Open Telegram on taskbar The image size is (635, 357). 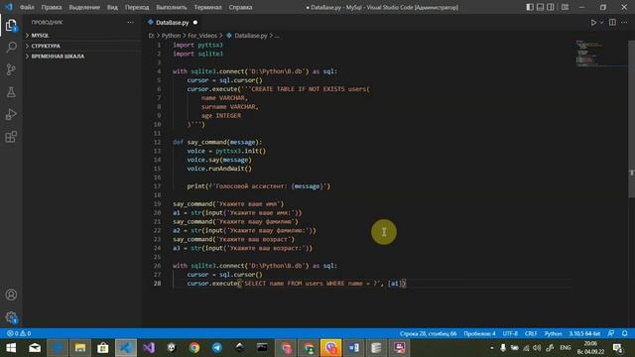[217, 348]
